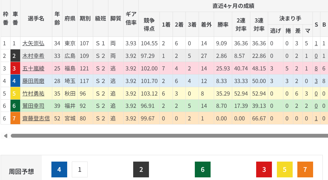328x180 pixels.
Task: Open the 五十嵐綾 rider link
Action: tap(33, 68)
